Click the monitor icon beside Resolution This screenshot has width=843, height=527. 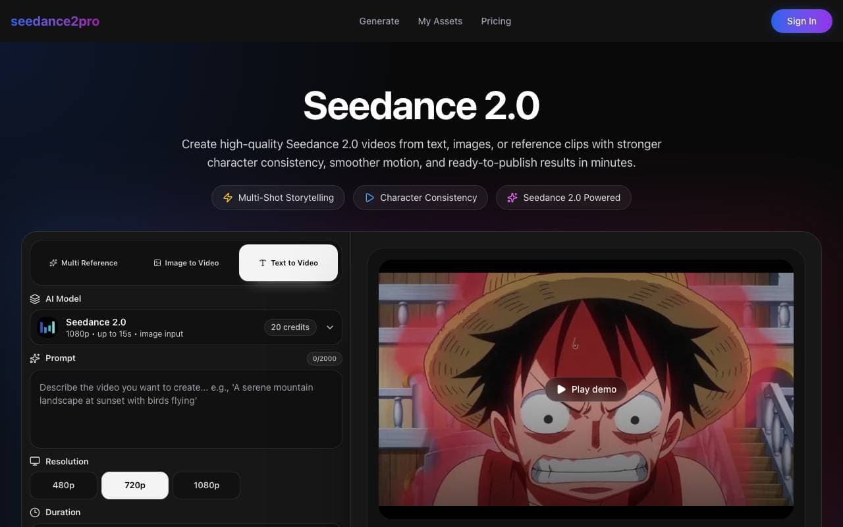tap(35, 462)
